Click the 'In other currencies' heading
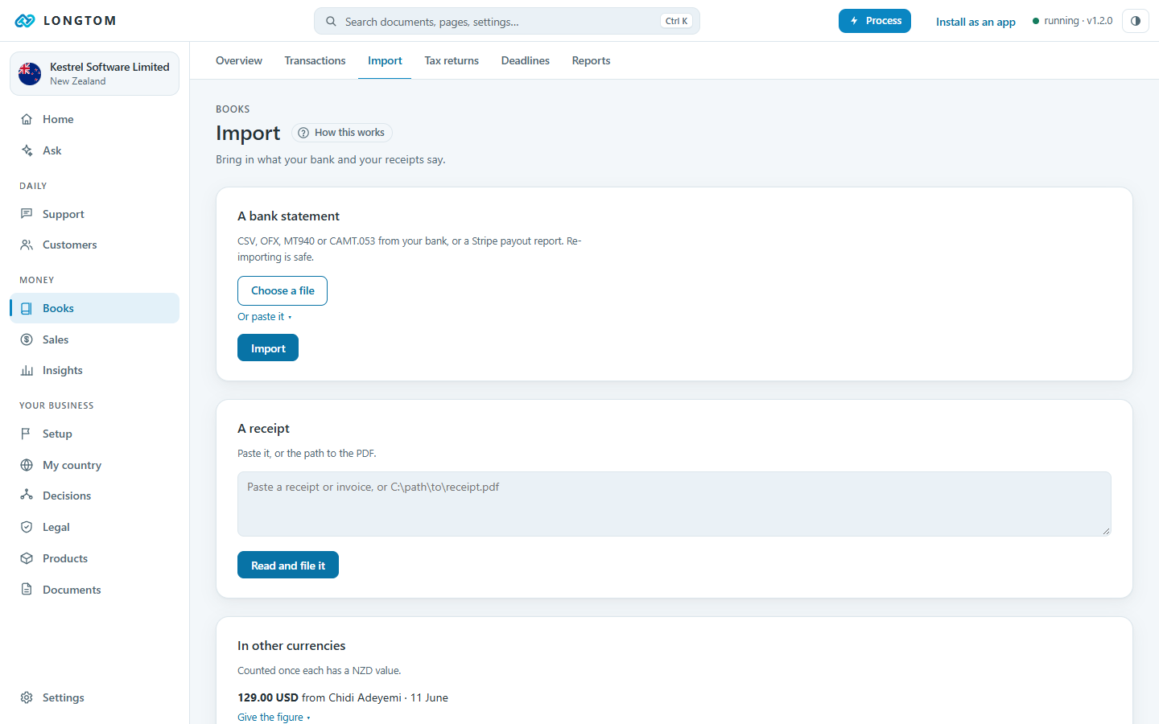This screenshot has width=1159, height=724. [x=291, y=645]
